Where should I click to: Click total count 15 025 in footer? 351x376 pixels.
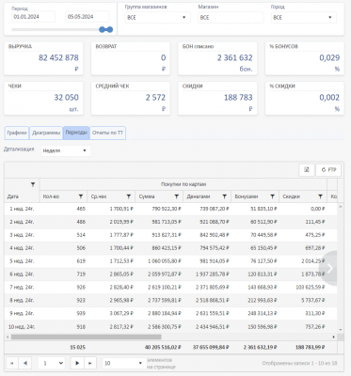pyautogui.click(x=77, y=347)
